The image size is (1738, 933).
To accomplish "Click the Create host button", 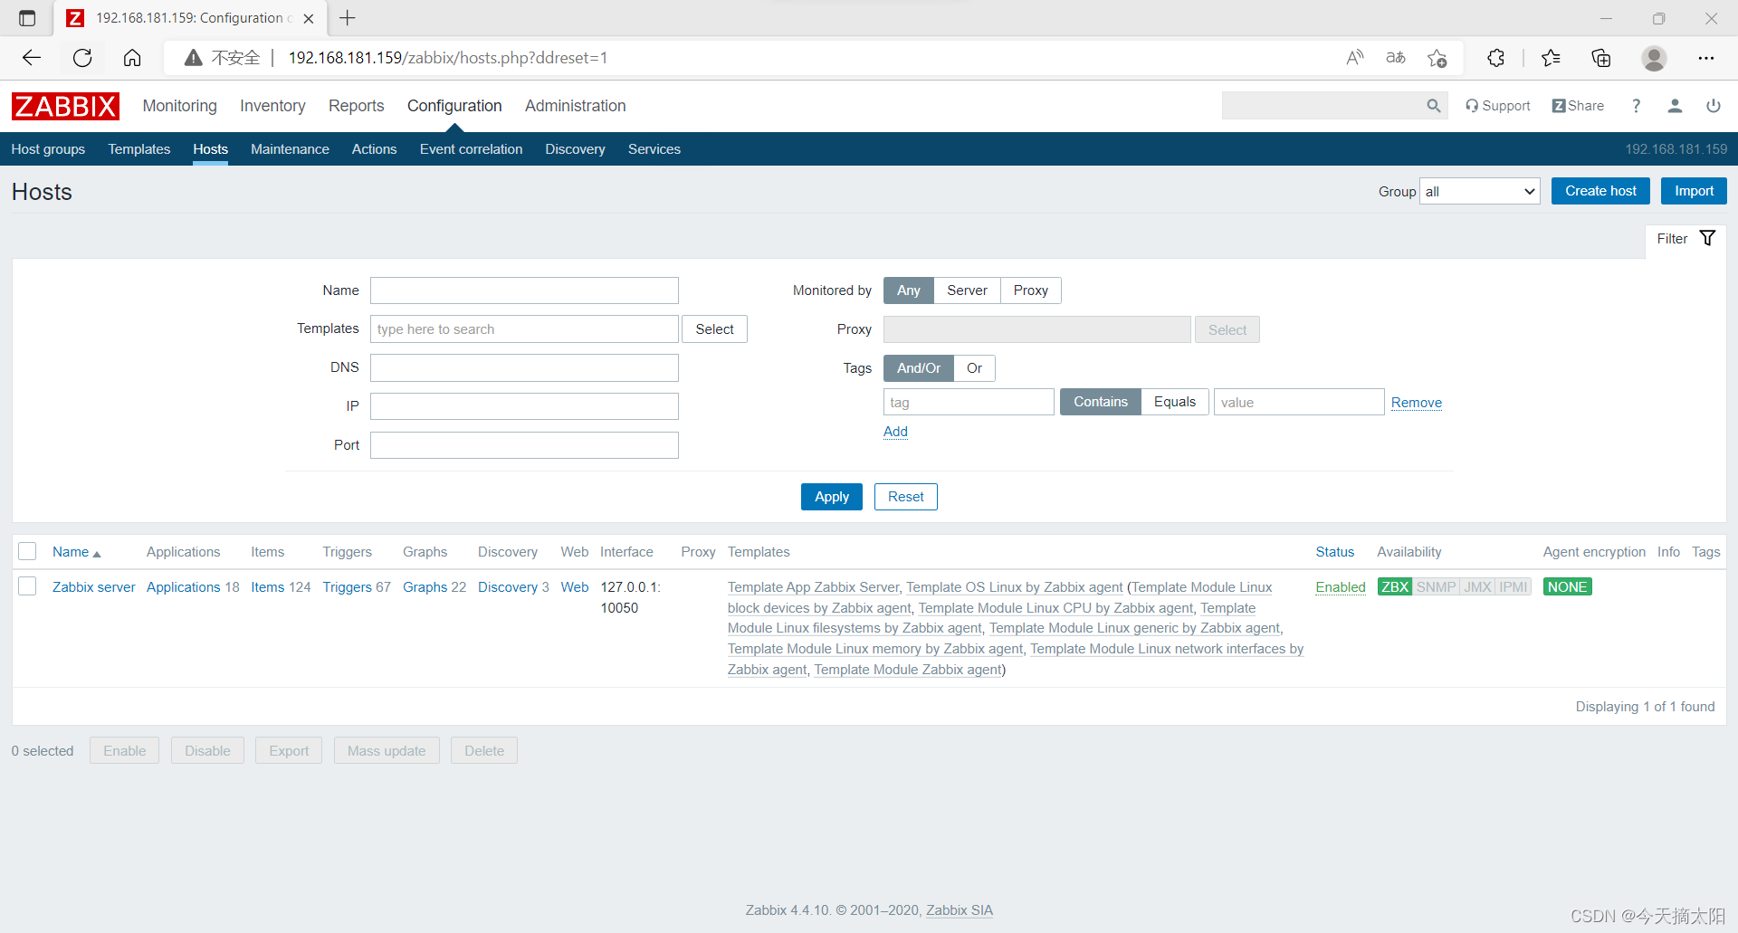I will [x=1600, y=191].
